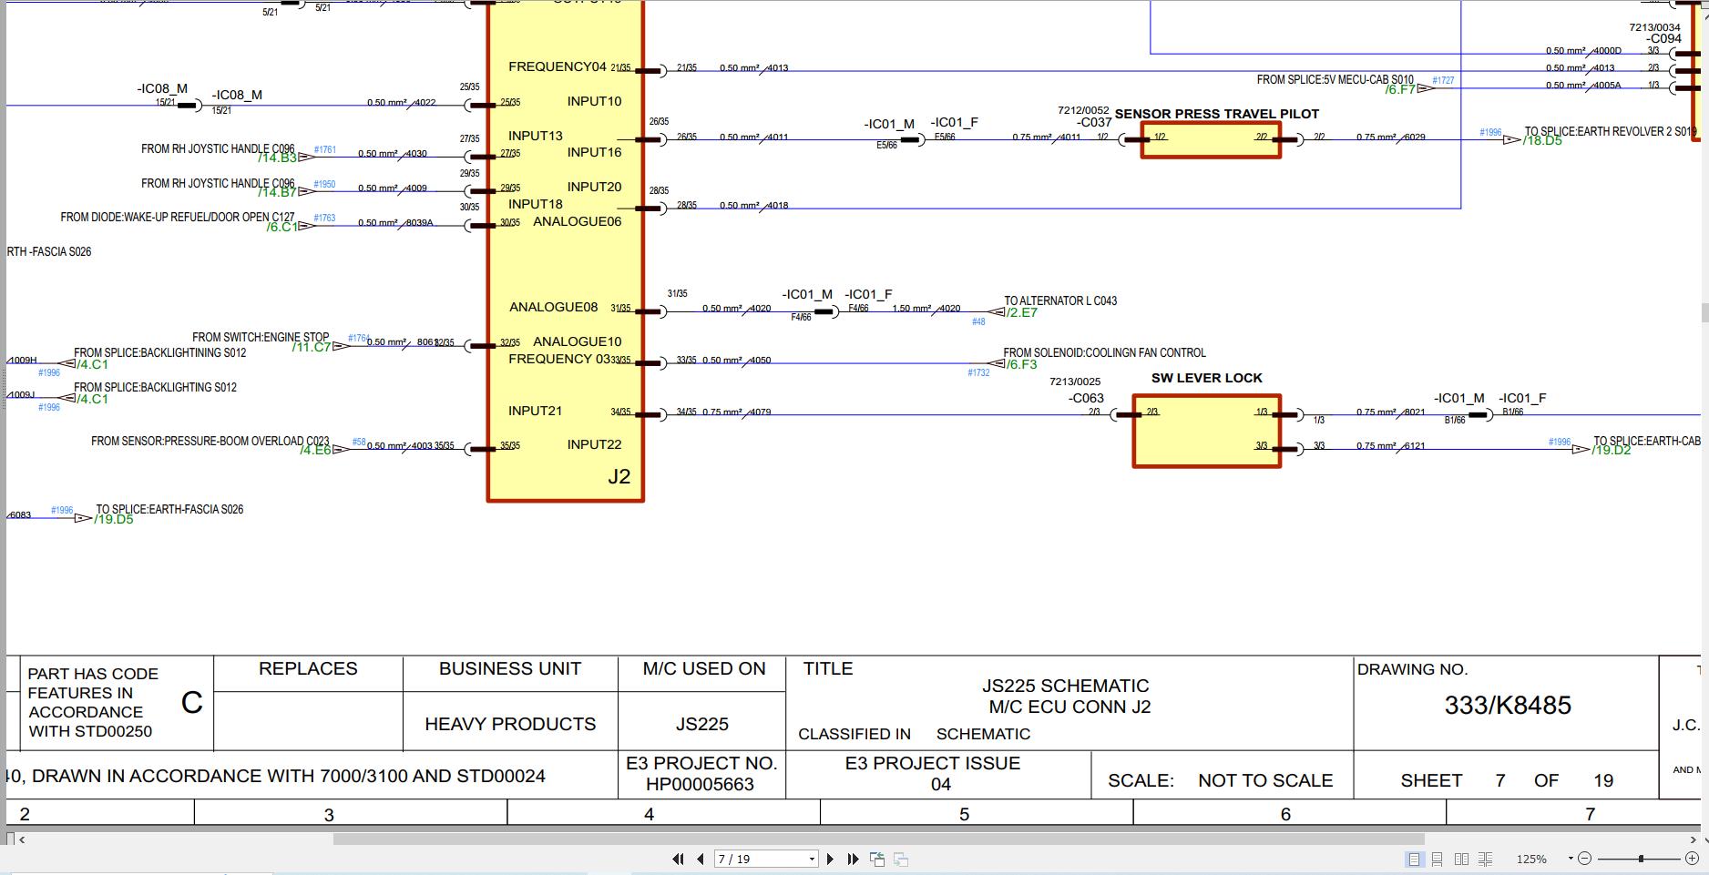Follow the /19.D5 earth-fascia reference

pos(114,519)
